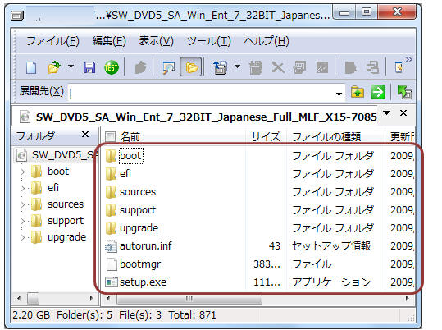Click the magnifier Find files icon

[169, 68]
